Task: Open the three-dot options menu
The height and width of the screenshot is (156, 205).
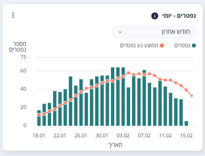Action: [13, 15]
